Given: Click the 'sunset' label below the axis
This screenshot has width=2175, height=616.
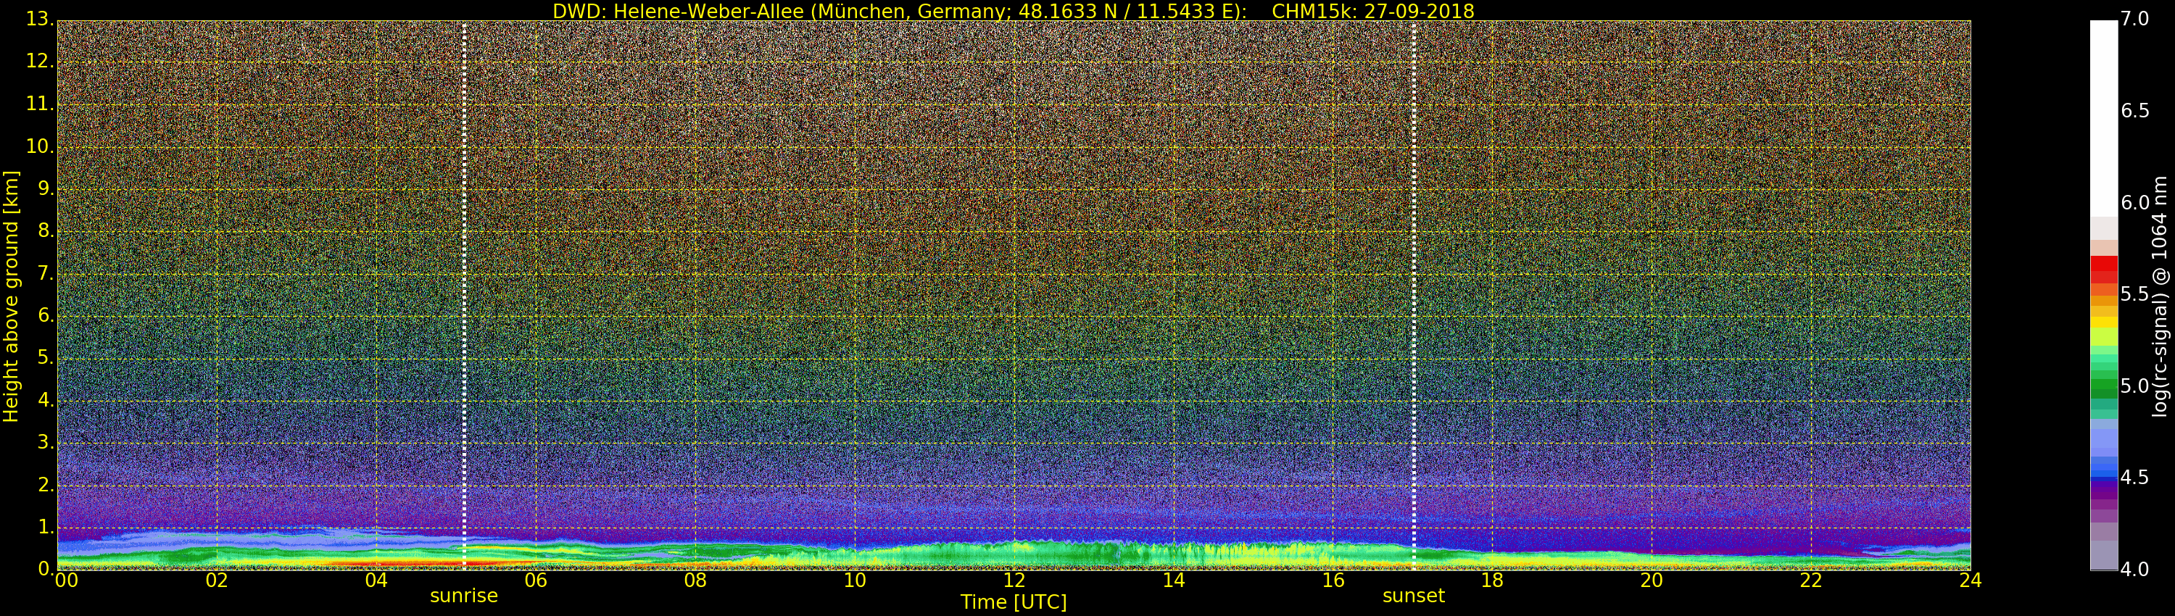Looking at the screenshot, I should click(1412, 596).
